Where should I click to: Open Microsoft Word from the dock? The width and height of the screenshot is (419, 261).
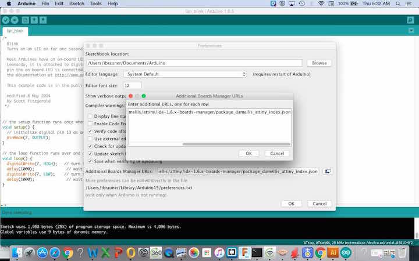click(x=93, y=252)
